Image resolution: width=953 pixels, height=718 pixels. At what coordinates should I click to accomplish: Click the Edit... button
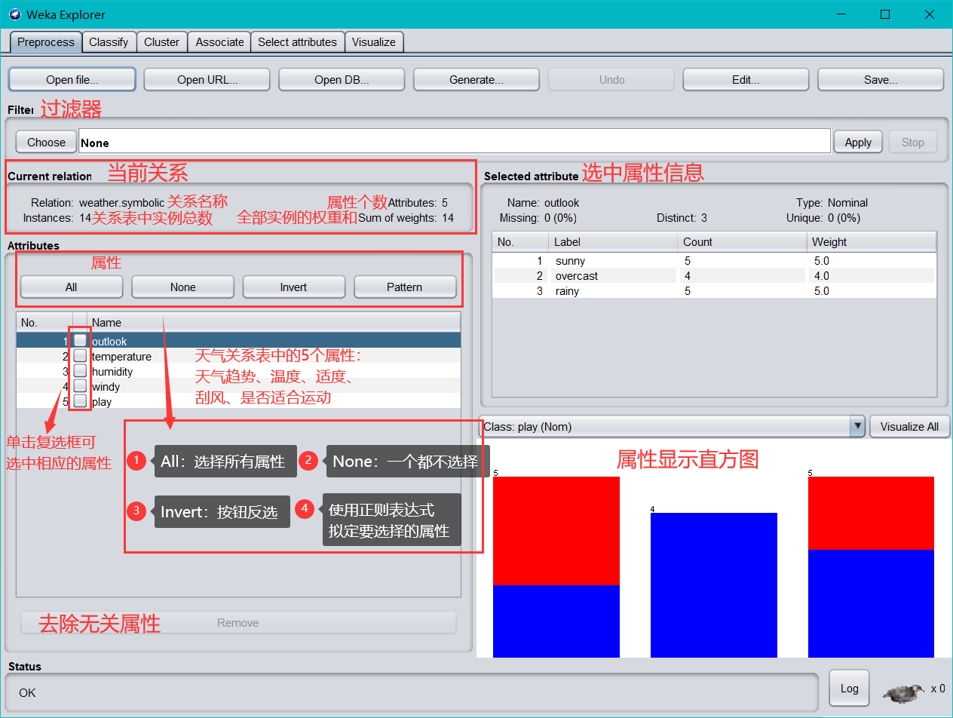coord(746,79)
